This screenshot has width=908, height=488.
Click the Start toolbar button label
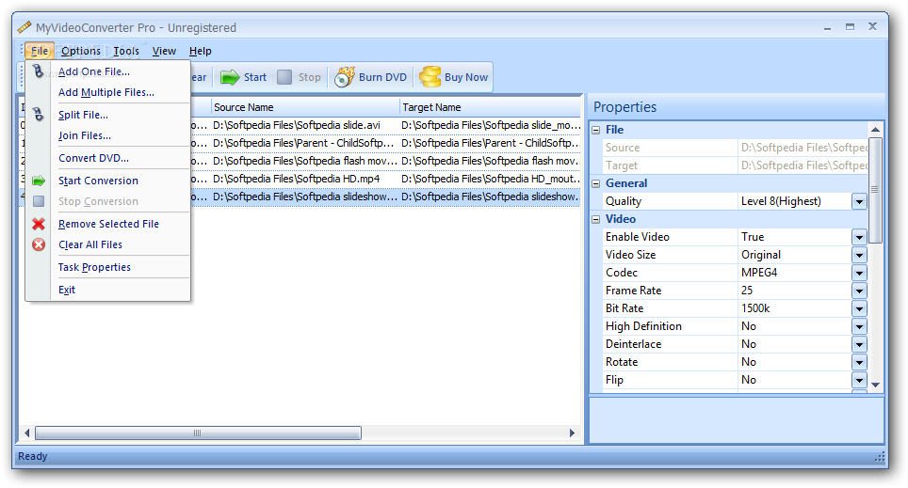(255, 77)
